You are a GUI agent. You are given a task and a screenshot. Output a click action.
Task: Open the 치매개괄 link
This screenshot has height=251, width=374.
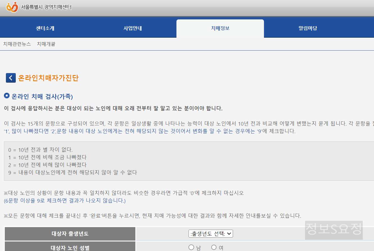(x=46, y=44)
